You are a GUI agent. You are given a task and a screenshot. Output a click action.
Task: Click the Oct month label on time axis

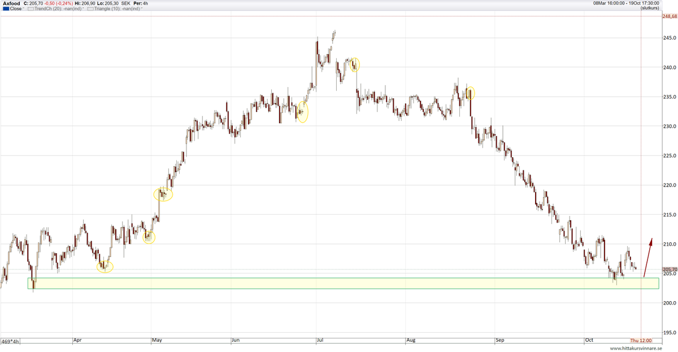click(589, 341)
